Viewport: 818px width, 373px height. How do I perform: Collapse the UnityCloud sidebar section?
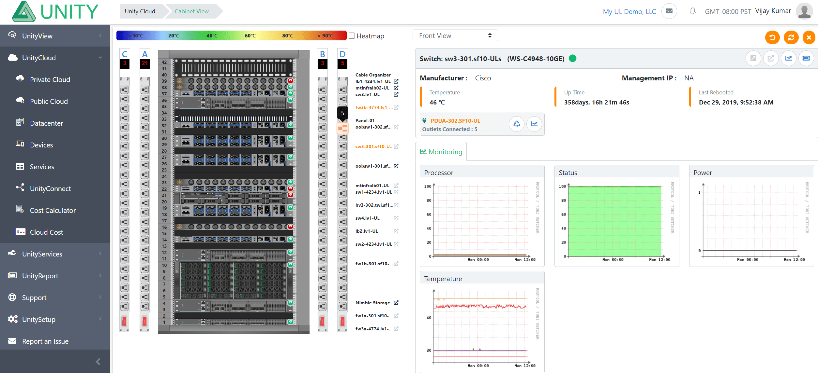(x=55, y=58)
